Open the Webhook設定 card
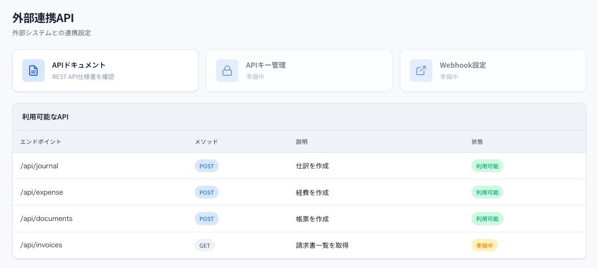598x268 pixels. (493, 71)
